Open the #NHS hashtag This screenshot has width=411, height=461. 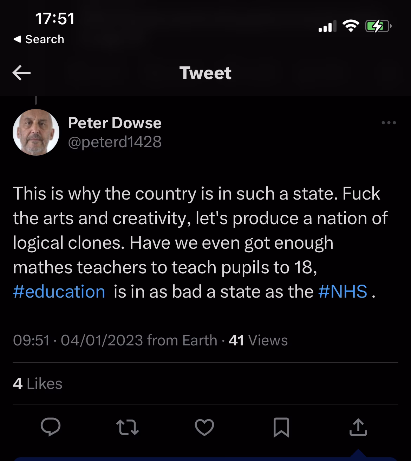343,292
